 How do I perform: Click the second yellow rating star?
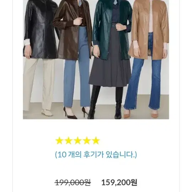(x=69, y=140)
